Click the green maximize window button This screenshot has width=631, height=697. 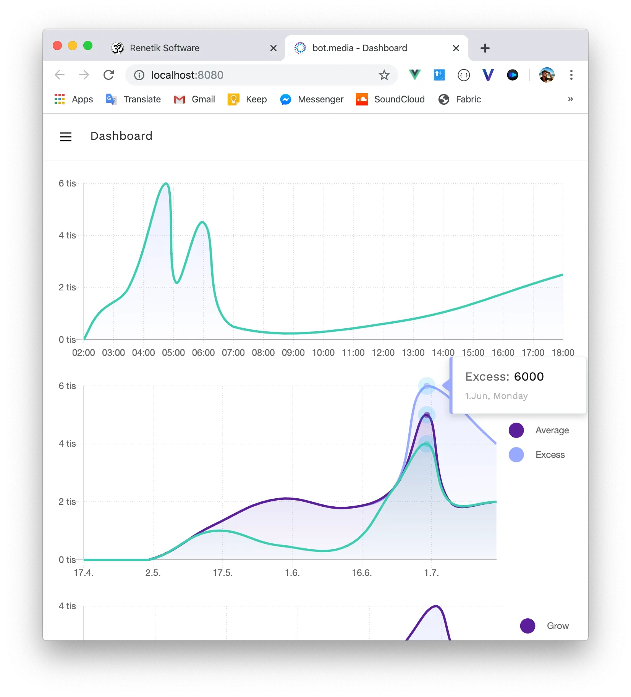88,46
